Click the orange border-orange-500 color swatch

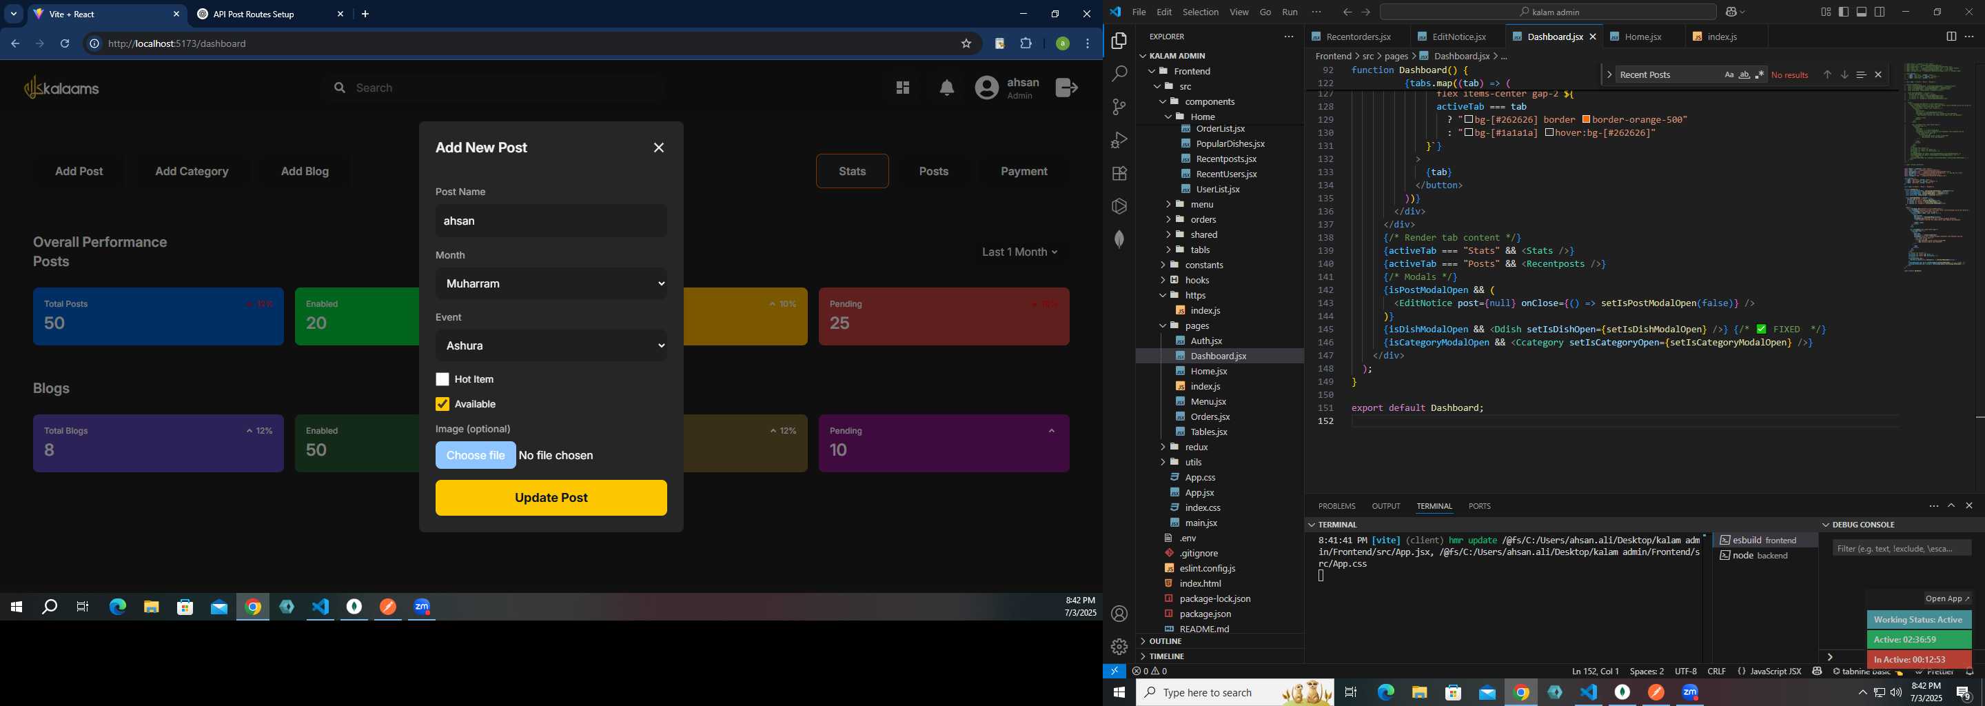click(1587, 119)
